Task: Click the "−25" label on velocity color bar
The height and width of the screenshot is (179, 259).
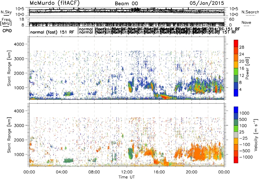Action: (x=243, y=138)
